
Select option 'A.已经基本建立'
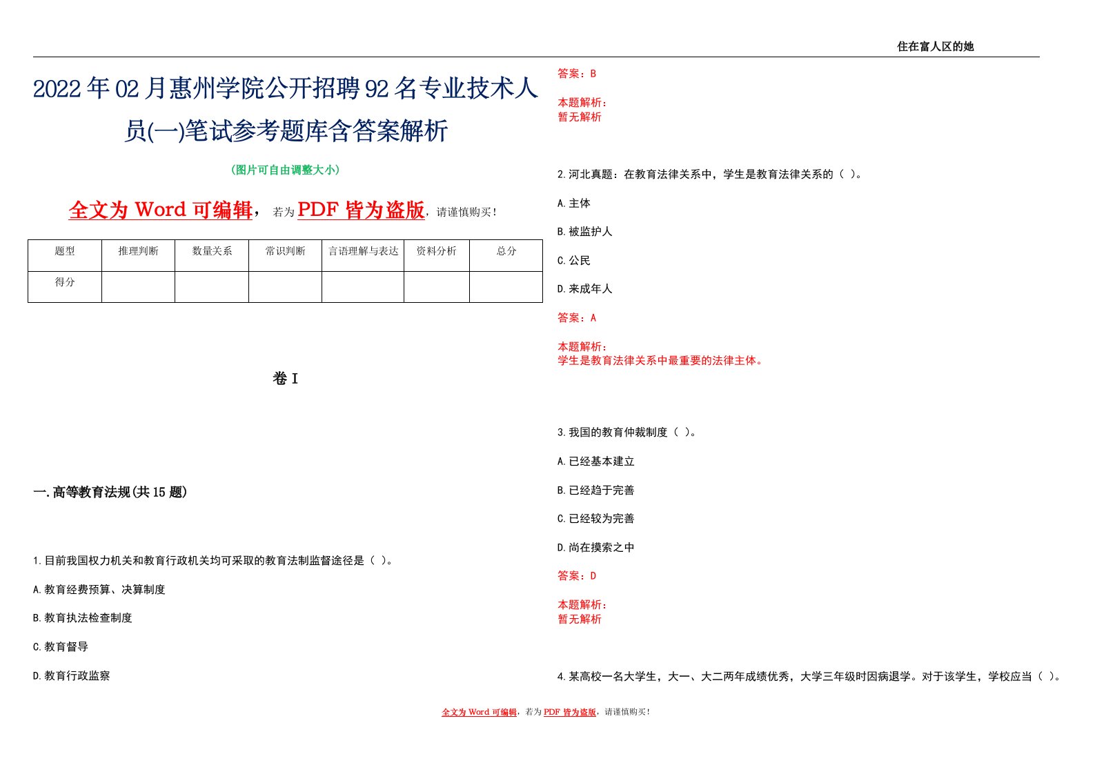[x=596, y=462]
